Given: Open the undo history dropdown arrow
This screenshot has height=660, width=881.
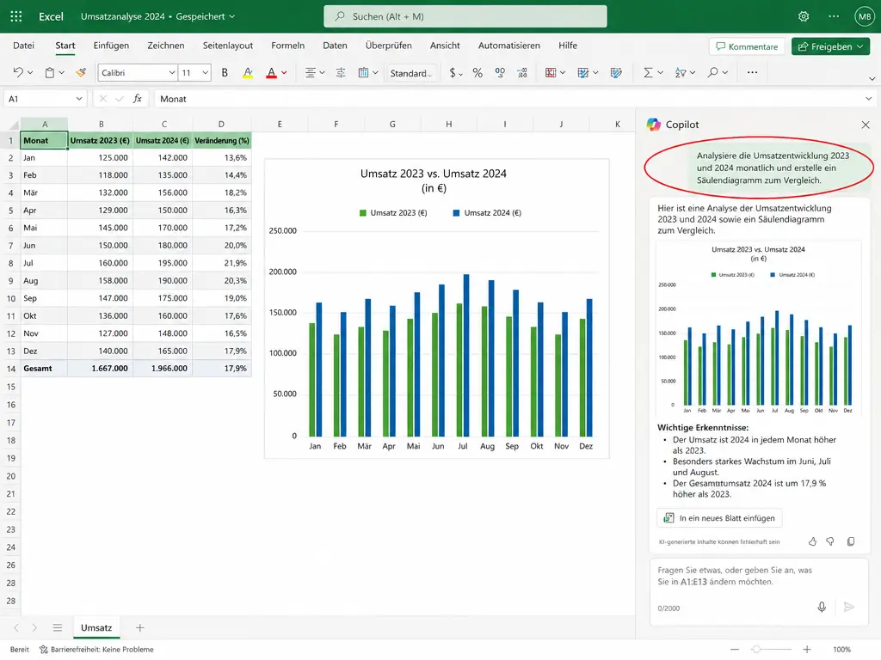Looking at the screenshot, I should (30, 72).
